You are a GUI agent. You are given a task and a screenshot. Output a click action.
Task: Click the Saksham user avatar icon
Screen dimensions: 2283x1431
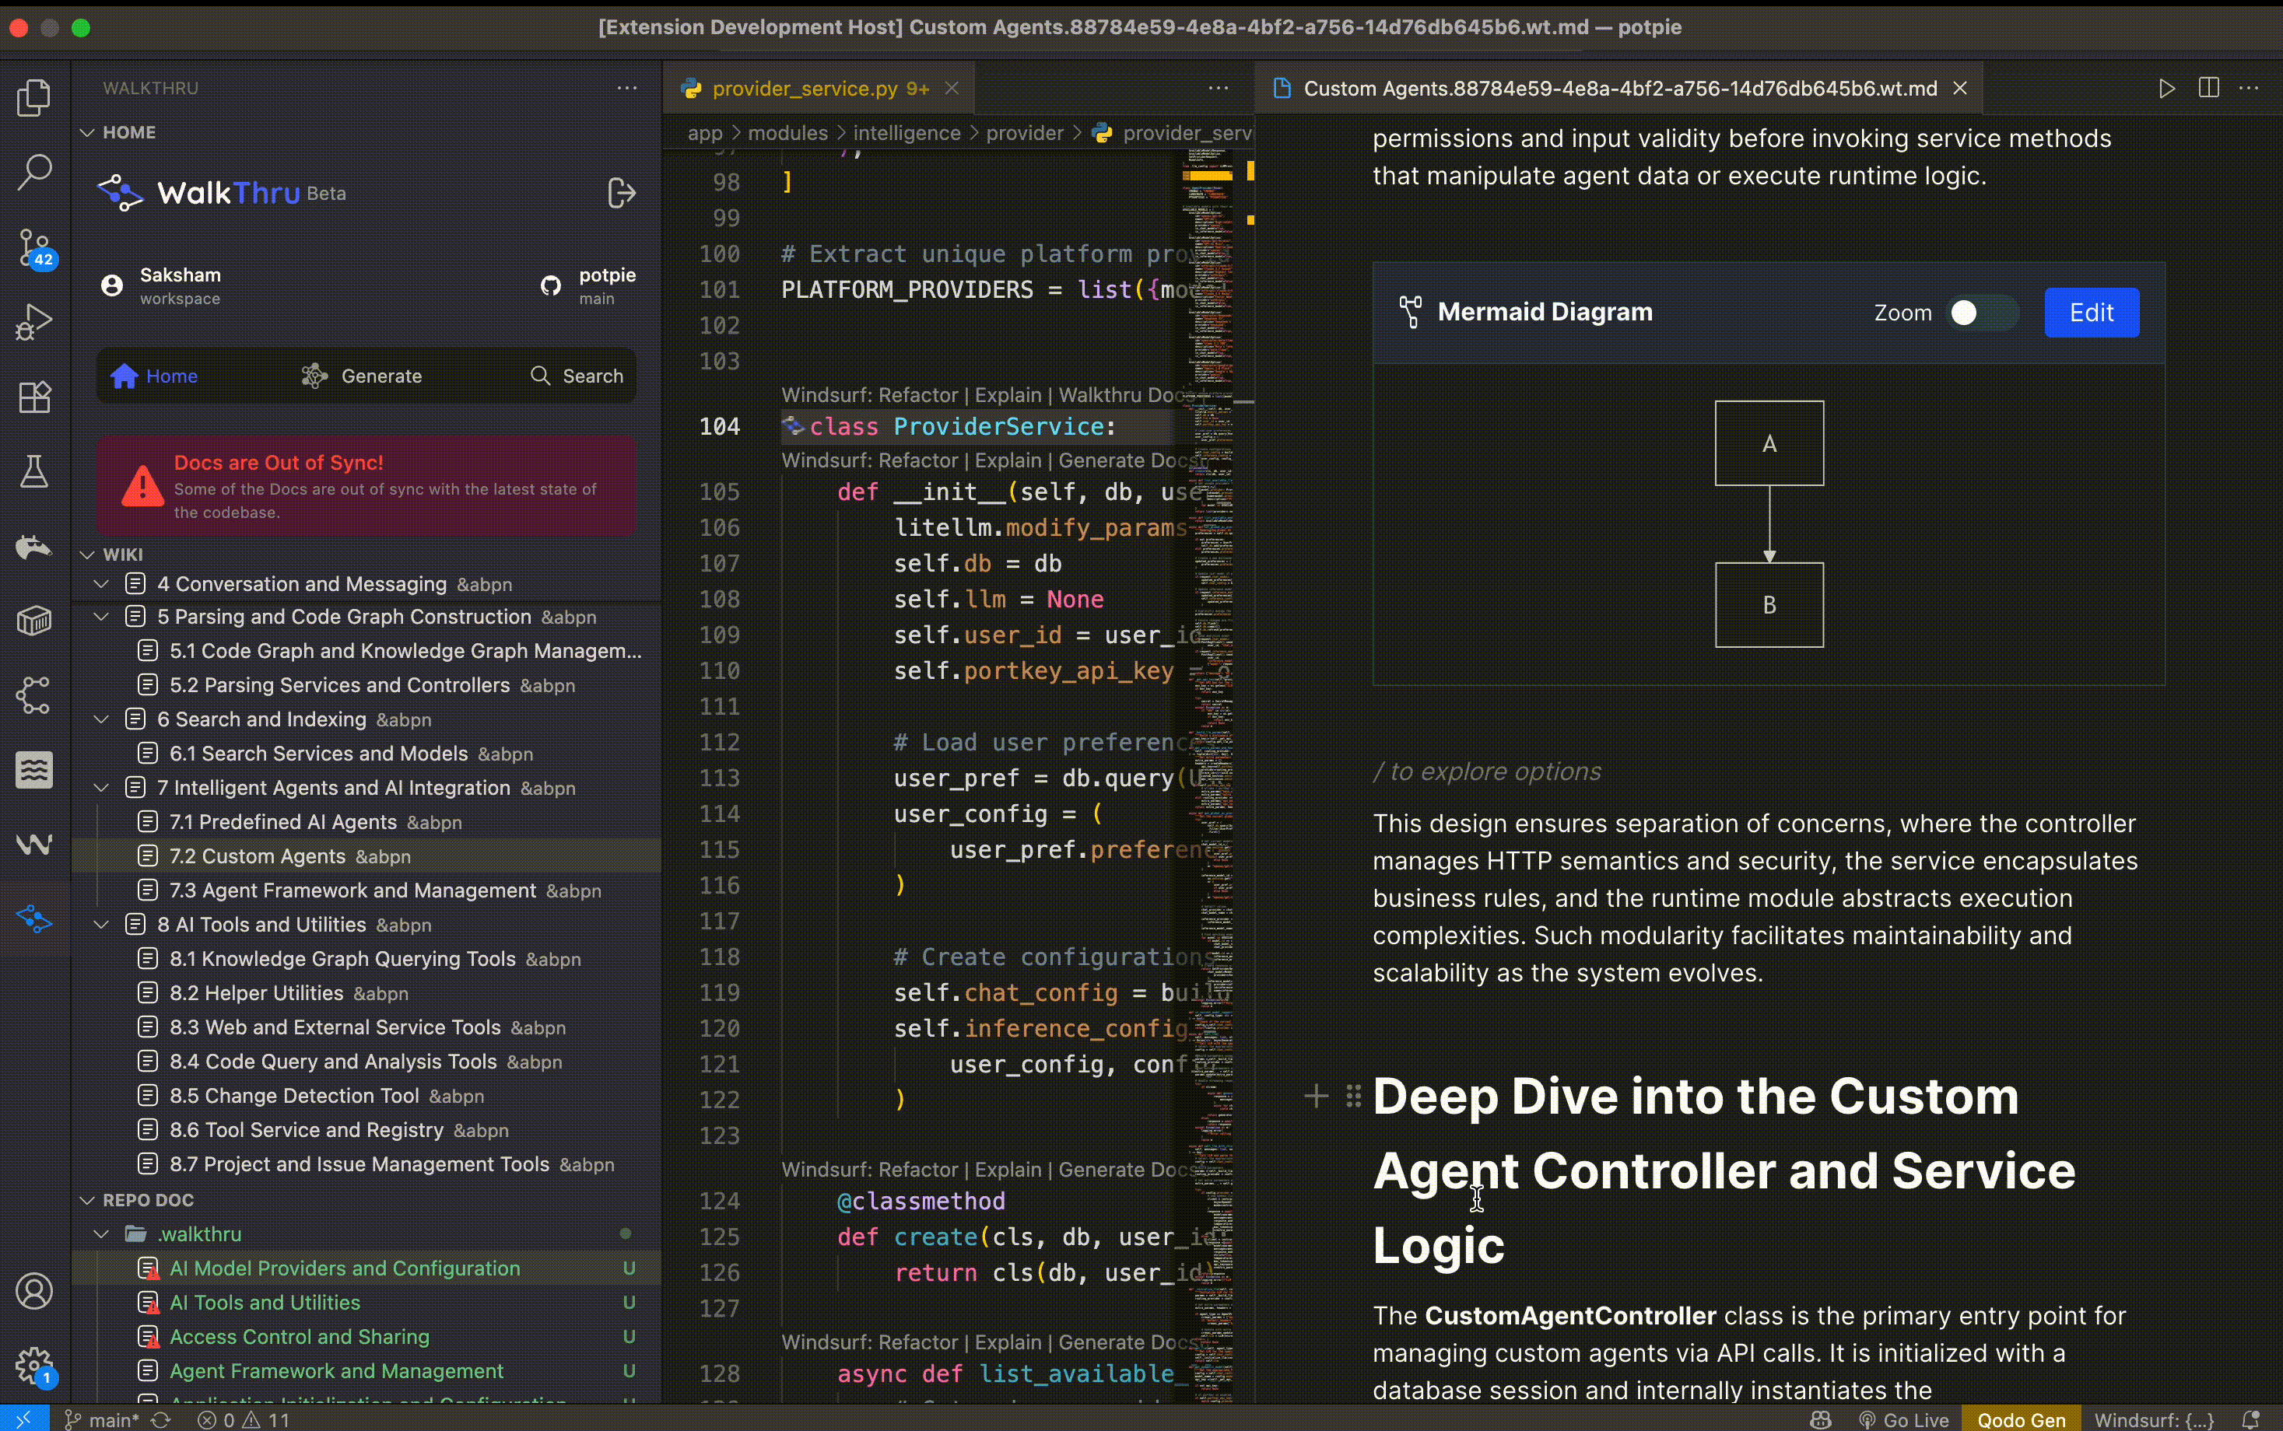(x=112, y=285)
